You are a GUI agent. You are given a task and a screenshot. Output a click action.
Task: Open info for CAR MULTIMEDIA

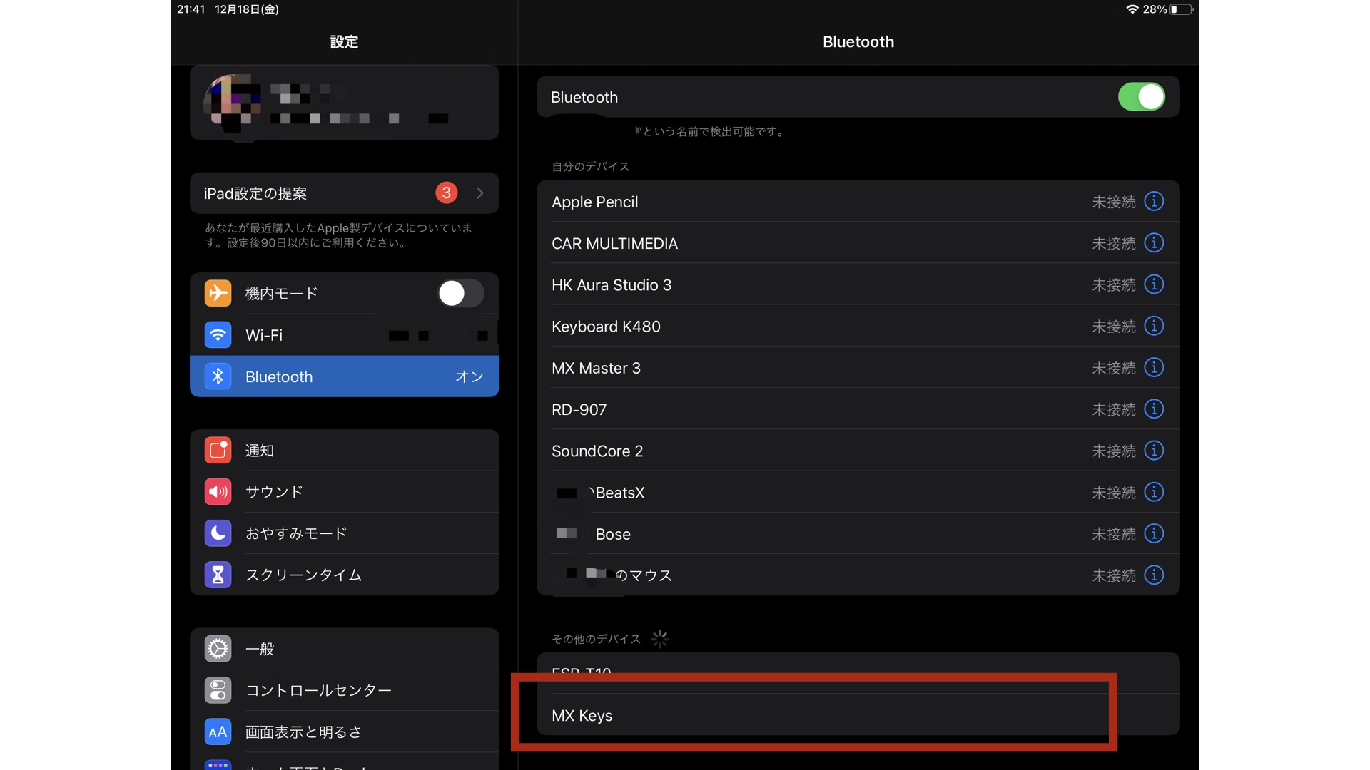tap(1154, 243)
